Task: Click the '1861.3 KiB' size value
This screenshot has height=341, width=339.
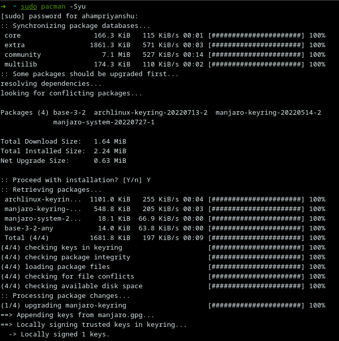Action: 110,45
